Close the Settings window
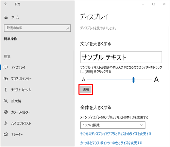 (x=164, y=4)
